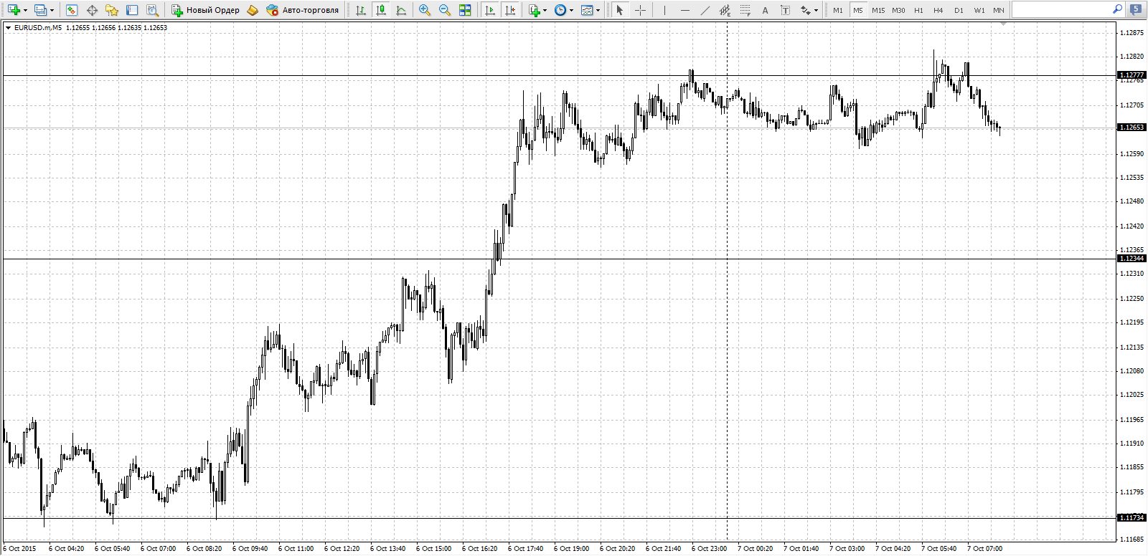Click the triangle beside EURUSD.m,M5 title

[8, 28]
